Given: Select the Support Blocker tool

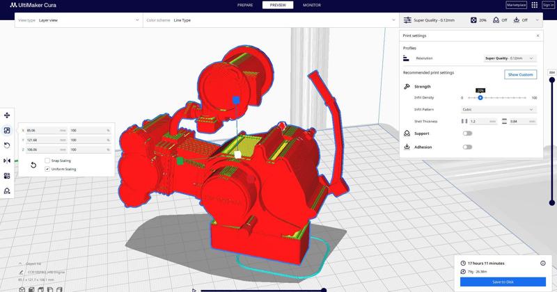Looking at the screenshot, I should pos(7,191).
